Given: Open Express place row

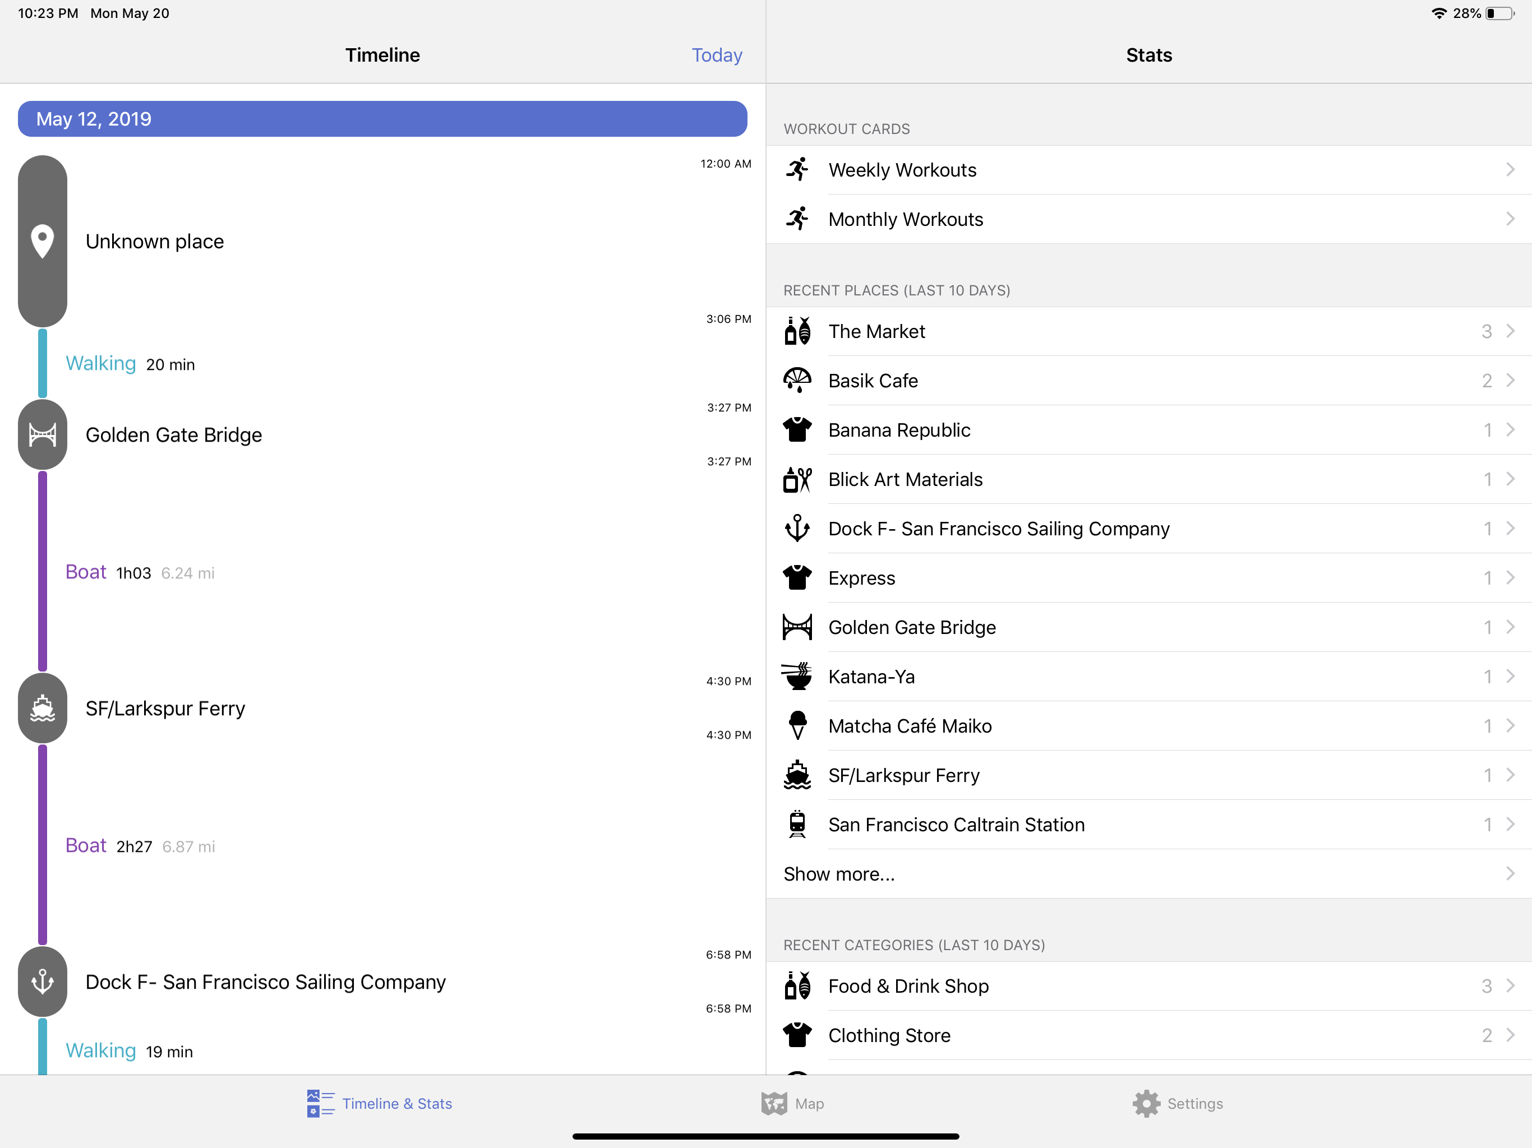Looking at the screenshot, I should coord(1149,577).
